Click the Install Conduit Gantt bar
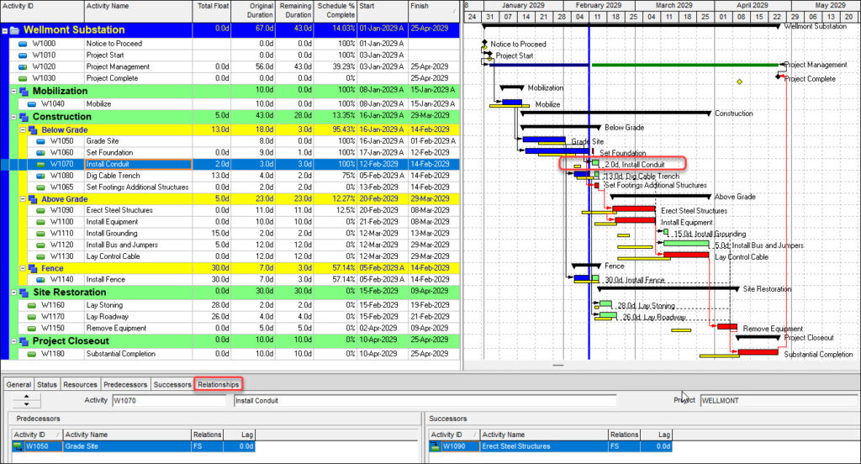Image resolution: width=861 pixels, height=464 pixels. [x=596, y=163]
